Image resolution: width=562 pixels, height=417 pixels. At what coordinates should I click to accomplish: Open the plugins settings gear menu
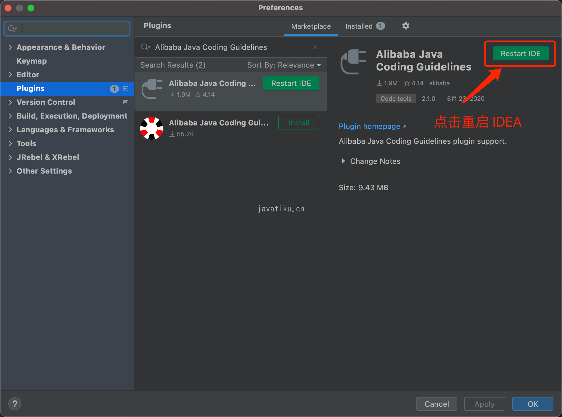[405, 26]
